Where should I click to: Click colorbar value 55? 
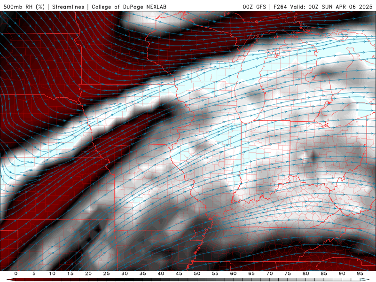[x=215, y=274]
